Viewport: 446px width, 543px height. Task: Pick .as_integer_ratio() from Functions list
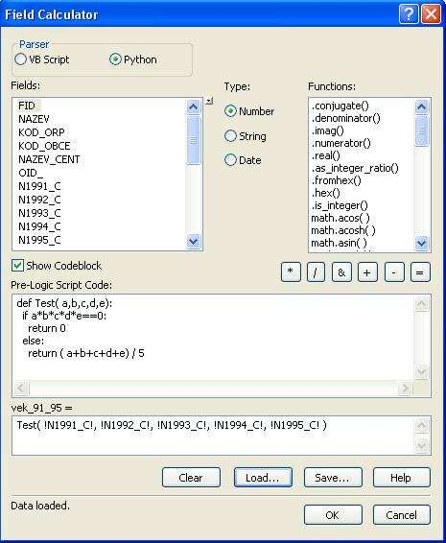point(355,168)
